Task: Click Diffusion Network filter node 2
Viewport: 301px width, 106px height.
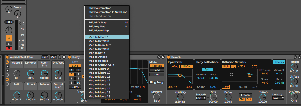Action: (250, 75)
